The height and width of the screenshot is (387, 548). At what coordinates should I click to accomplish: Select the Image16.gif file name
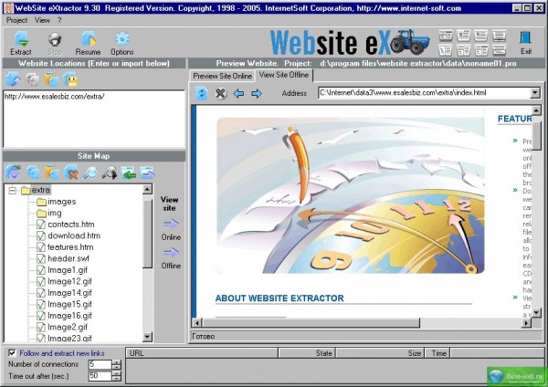click(x=69, y=316)
